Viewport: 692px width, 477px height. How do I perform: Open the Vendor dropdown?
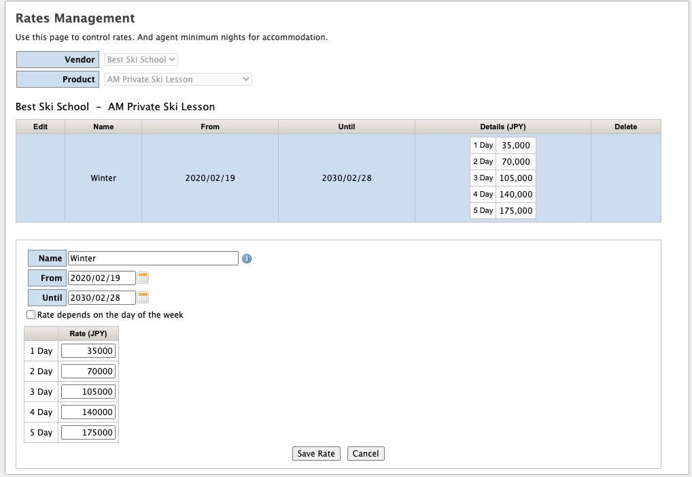tap(141, 60)
